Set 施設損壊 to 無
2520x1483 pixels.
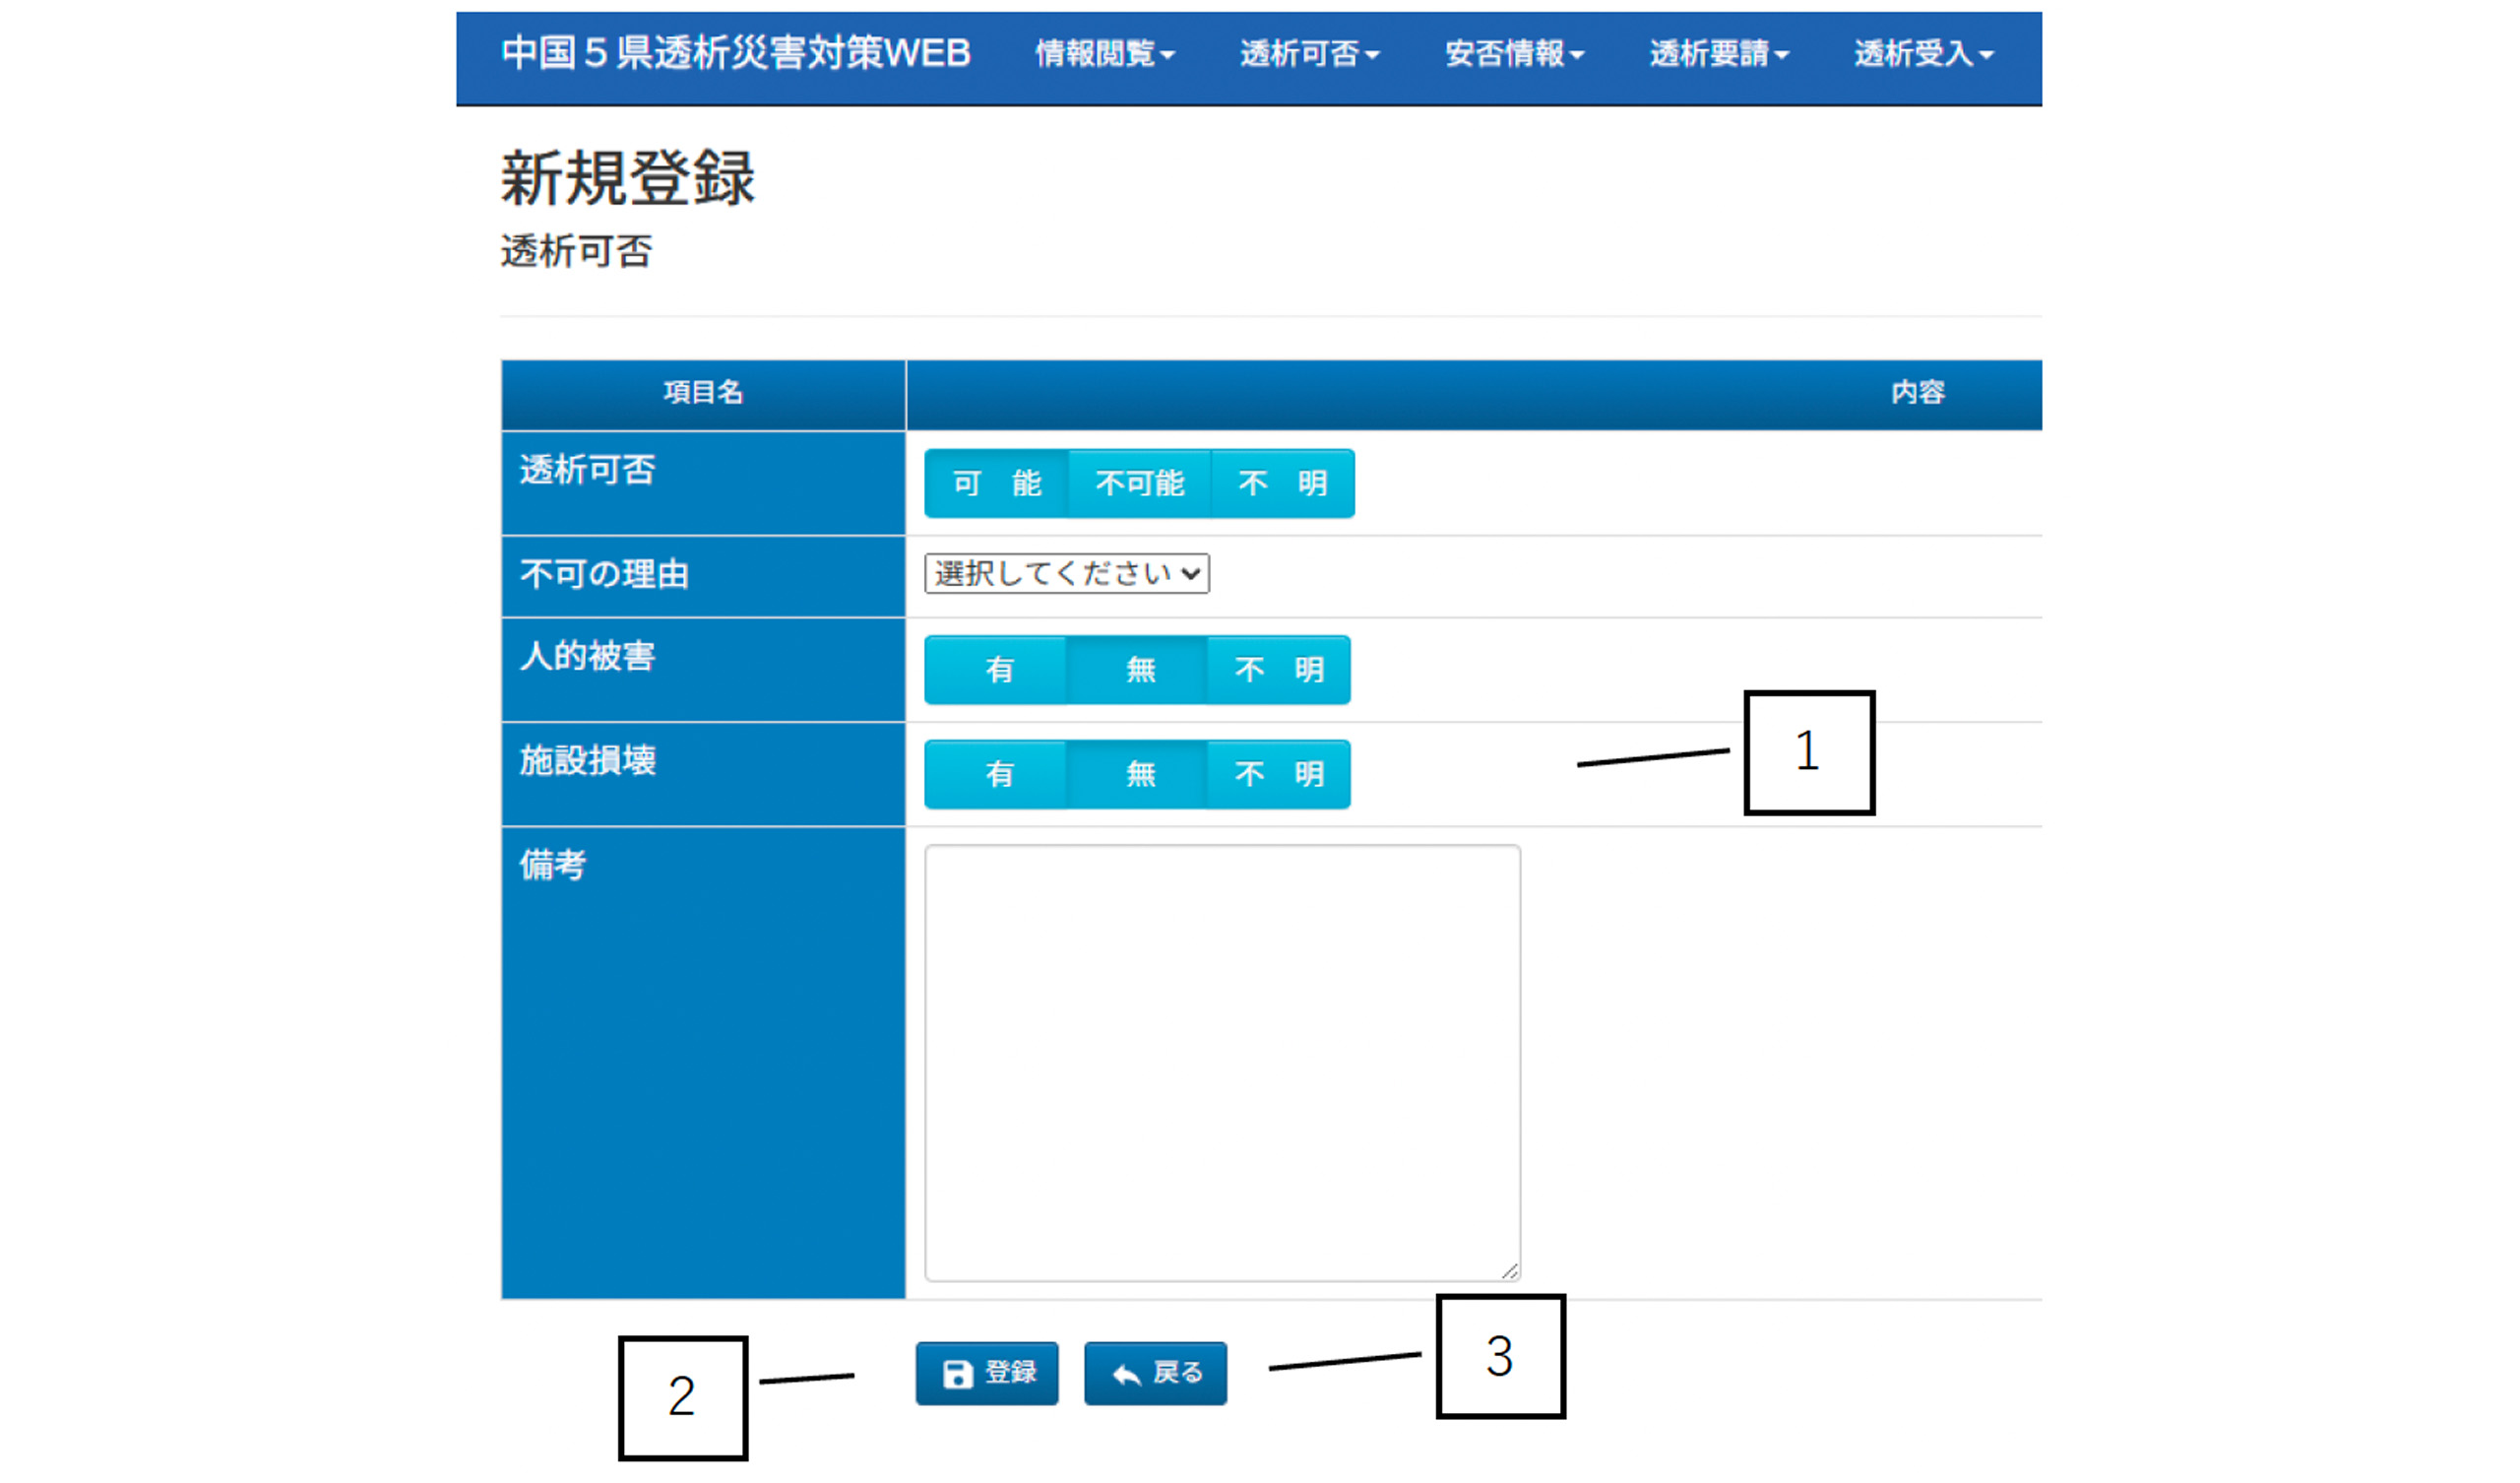tap(1139, 774)
